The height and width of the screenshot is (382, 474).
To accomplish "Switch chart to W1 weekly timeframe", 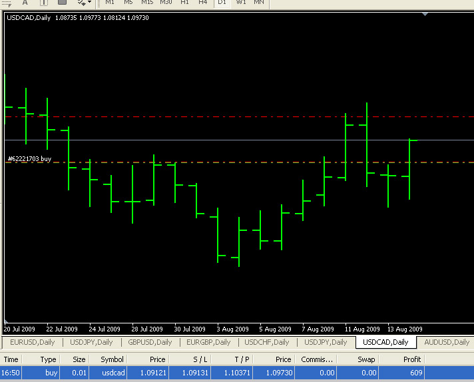I will pos(241,3).
